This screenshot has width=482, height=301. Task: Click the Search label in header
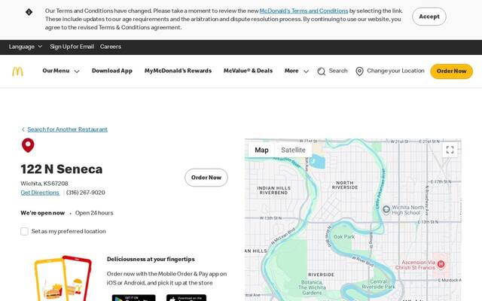tap(338, 71)
